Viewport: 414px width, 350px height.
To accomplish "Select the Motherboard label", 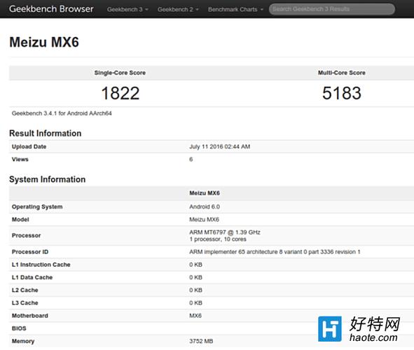I will pyautogui.click(x=30, y=316).
